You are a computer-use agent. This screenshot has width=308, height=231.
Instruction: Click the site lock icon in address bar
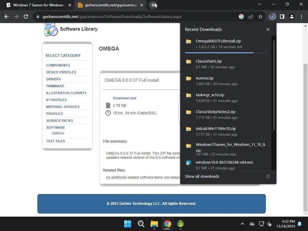point(38,17)
